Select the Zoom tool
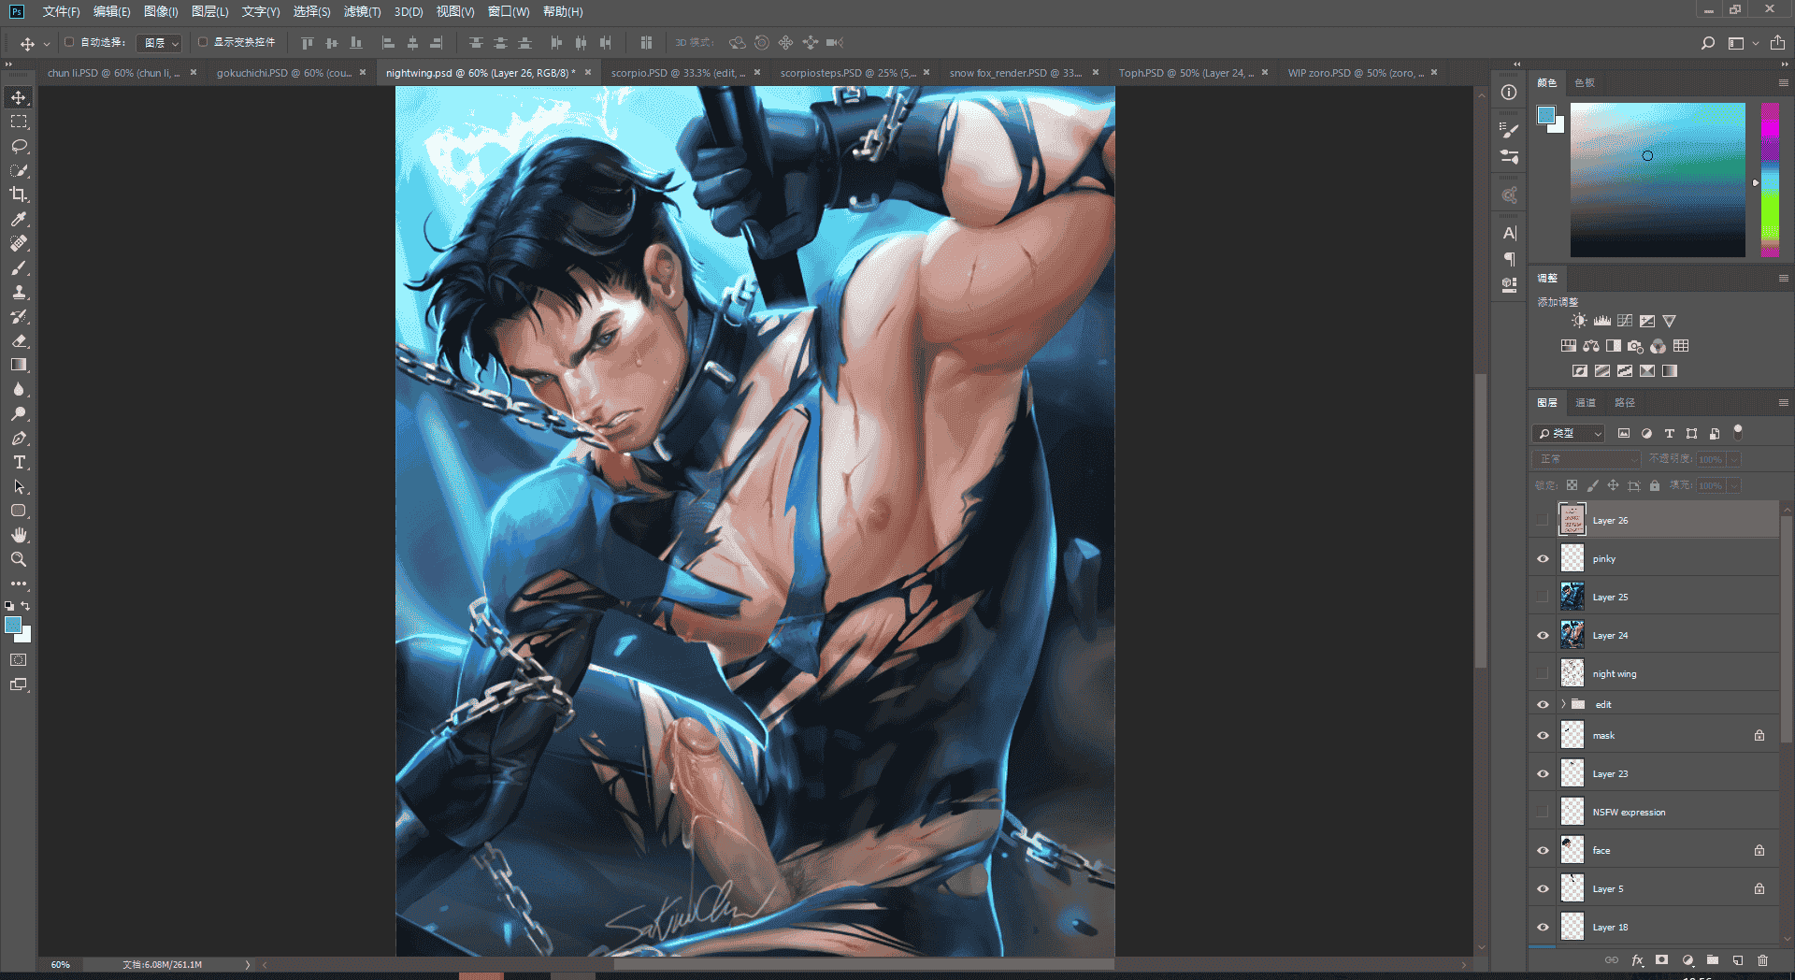 [x=19, y=559]
